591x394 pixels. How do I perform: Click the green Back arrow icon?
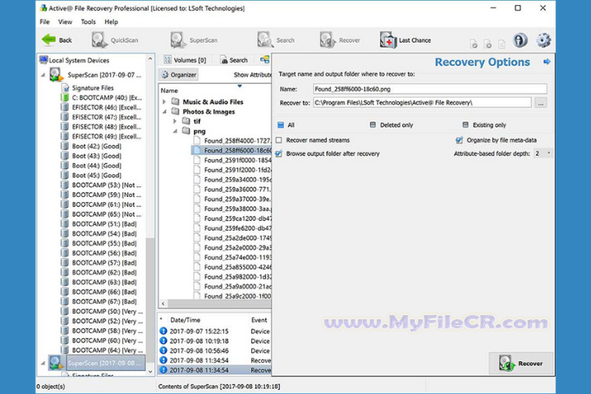[x=48, y=39]
